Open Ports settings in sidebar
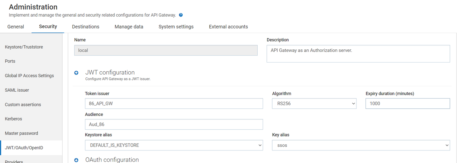 [x=10, y=61]
